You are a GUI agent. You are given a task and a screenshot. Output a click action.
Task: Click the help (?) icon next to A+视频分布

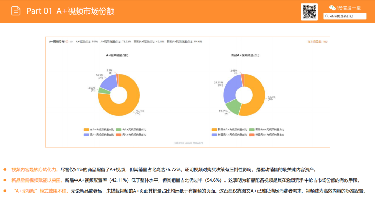tap(67, 41)
